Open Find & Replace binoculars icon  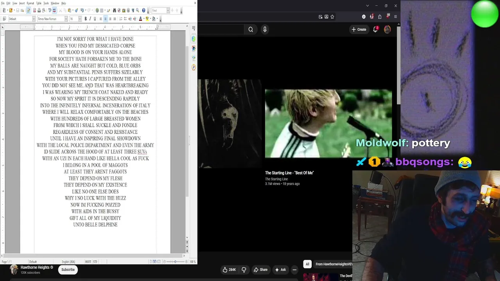(114, 11)
